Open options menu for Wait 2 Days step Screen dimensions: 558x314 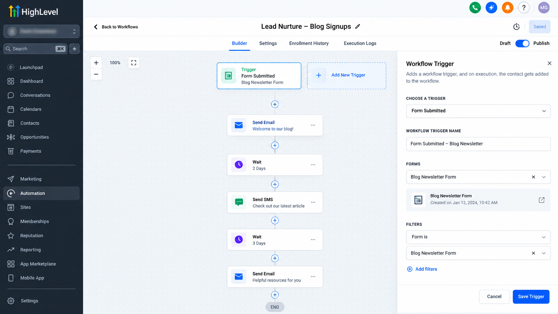313,165
